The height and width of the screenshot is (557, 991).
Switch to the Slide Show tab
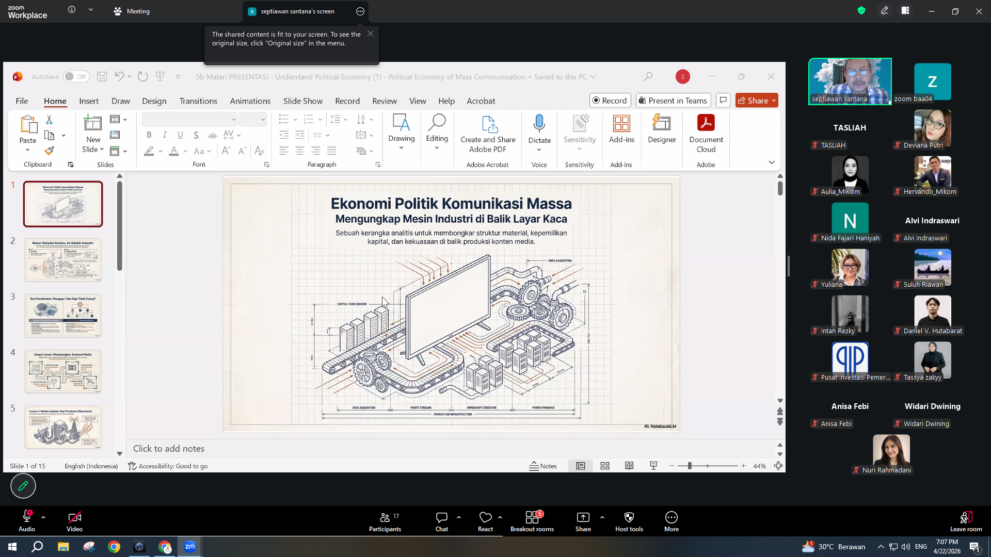pos(303,101)
